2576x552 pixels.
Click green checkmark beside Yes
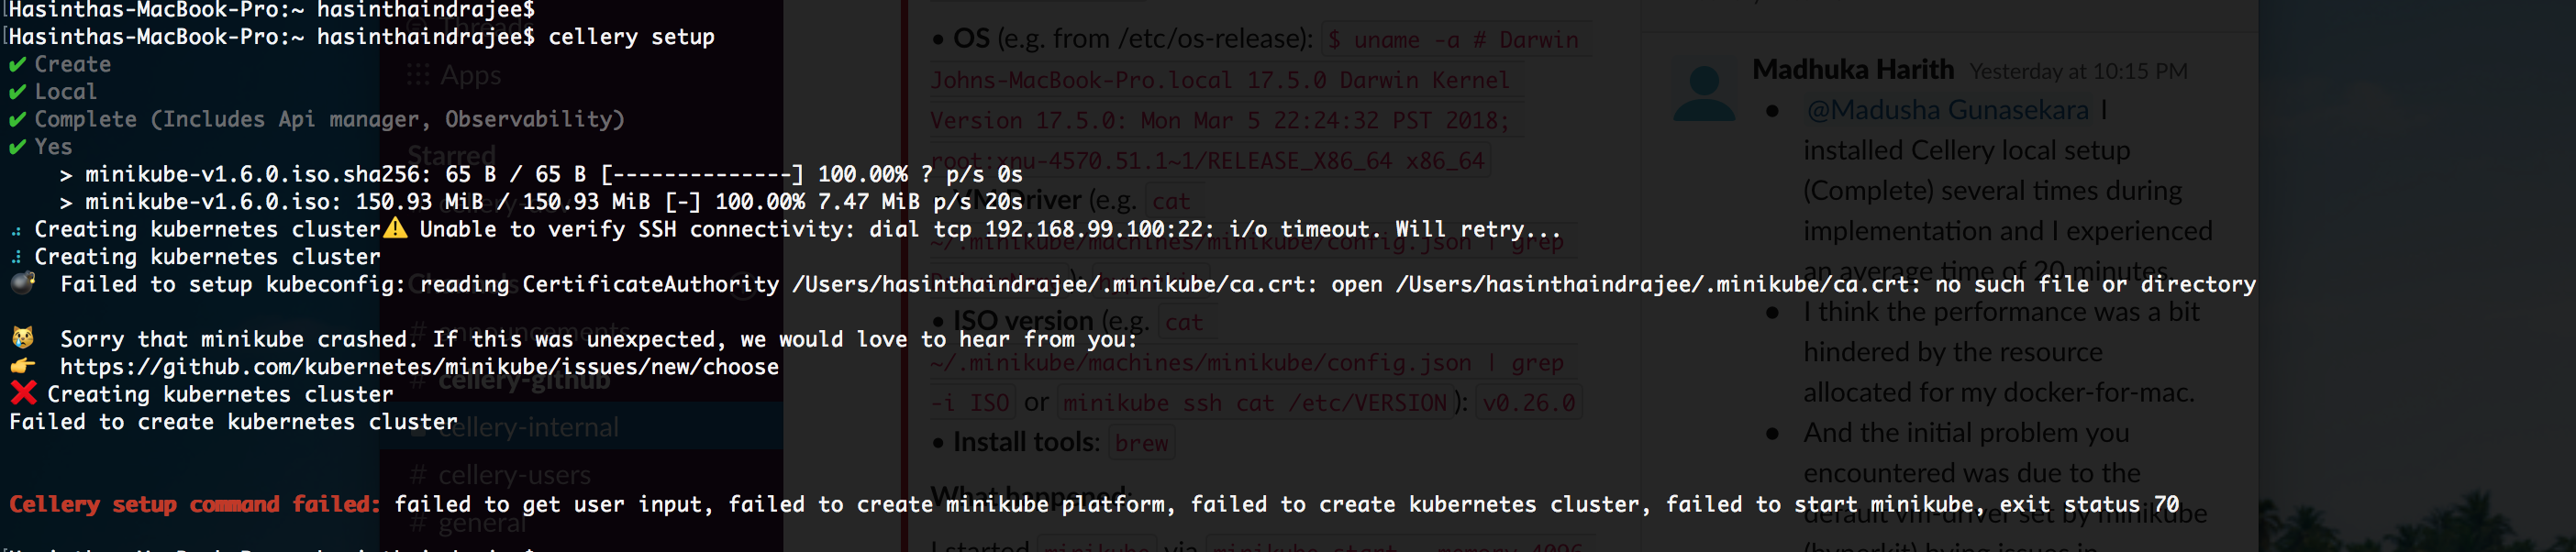(x=17, y=147)
